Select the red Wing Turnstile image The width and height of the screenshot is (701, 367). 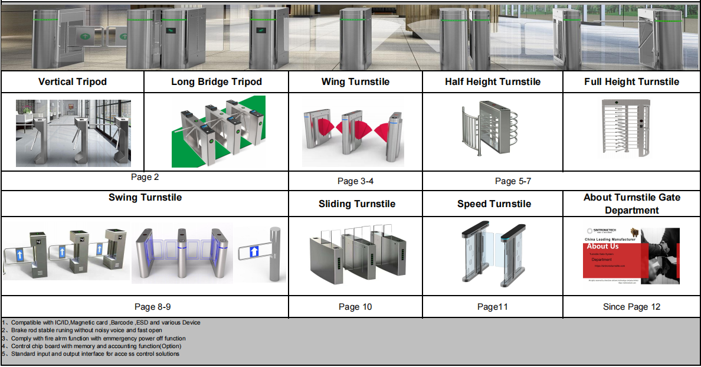(353, 132)
